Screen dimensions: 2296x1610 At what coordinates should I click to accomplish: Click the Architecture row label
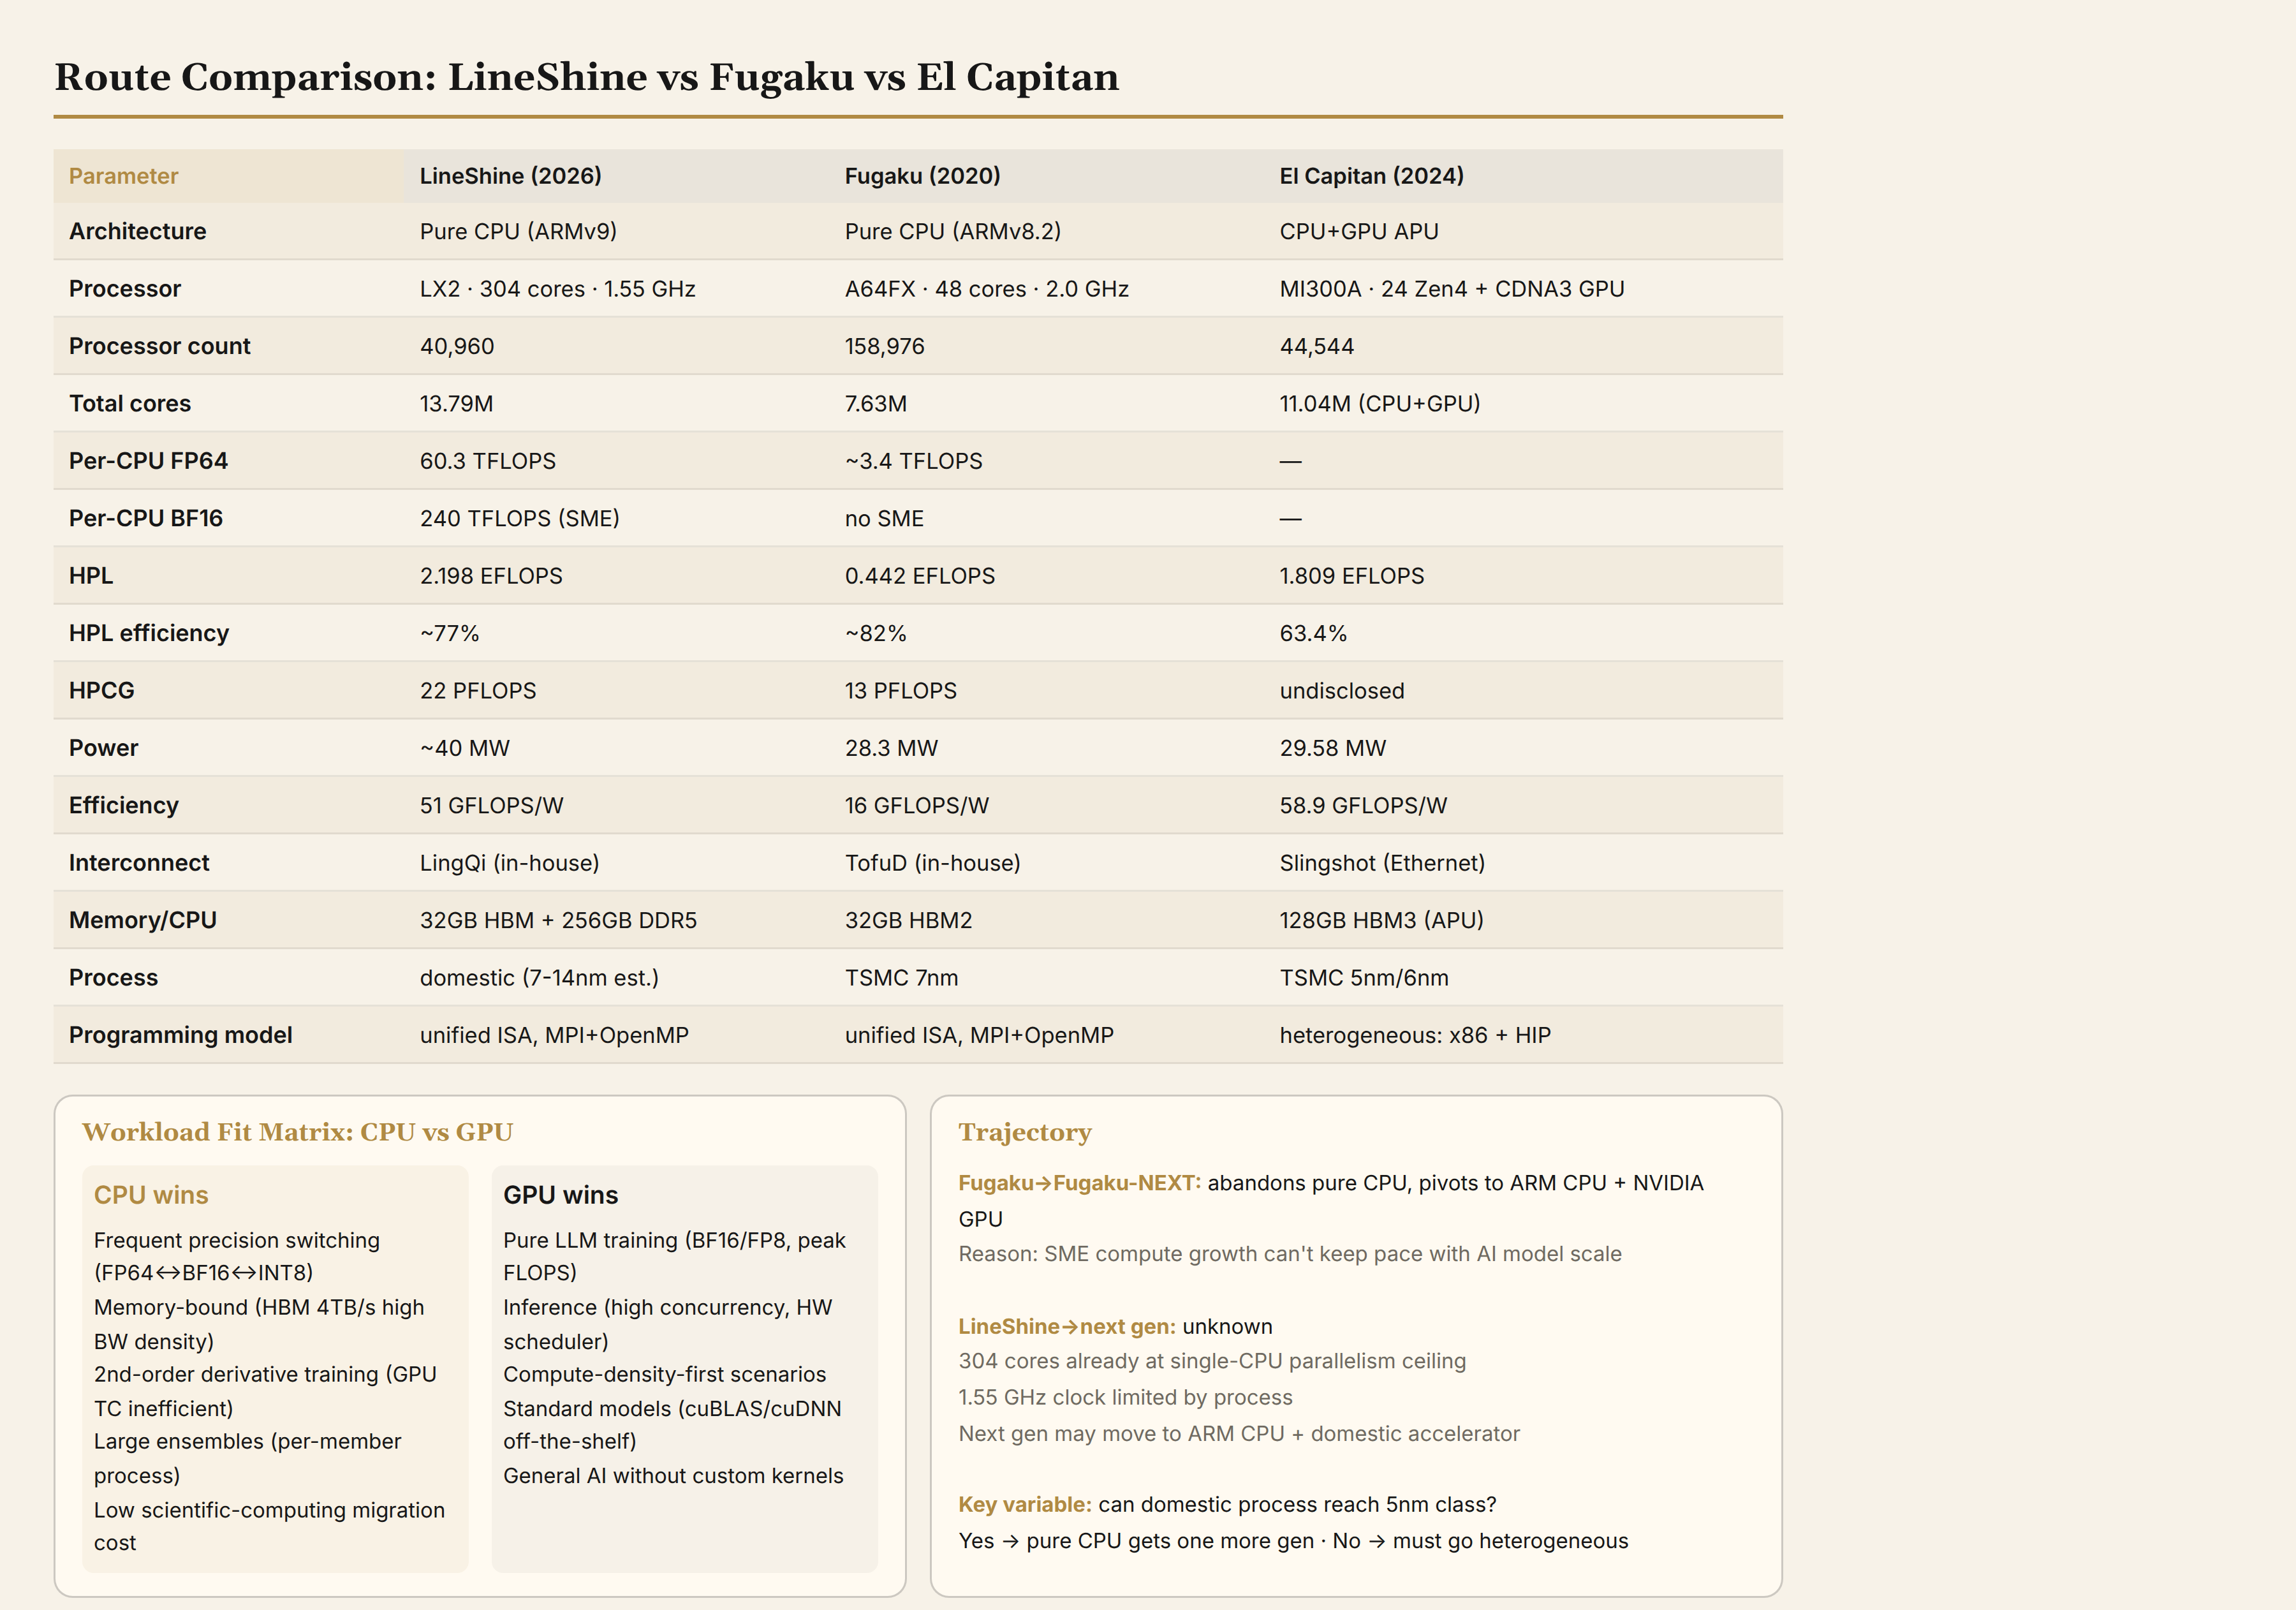137,231
